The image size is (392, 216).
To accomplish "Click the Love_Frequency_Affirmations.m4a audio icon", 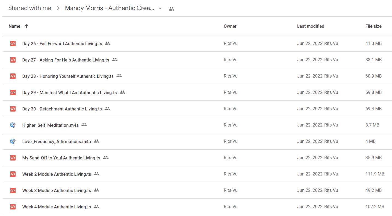I will (x=13, y=141).
